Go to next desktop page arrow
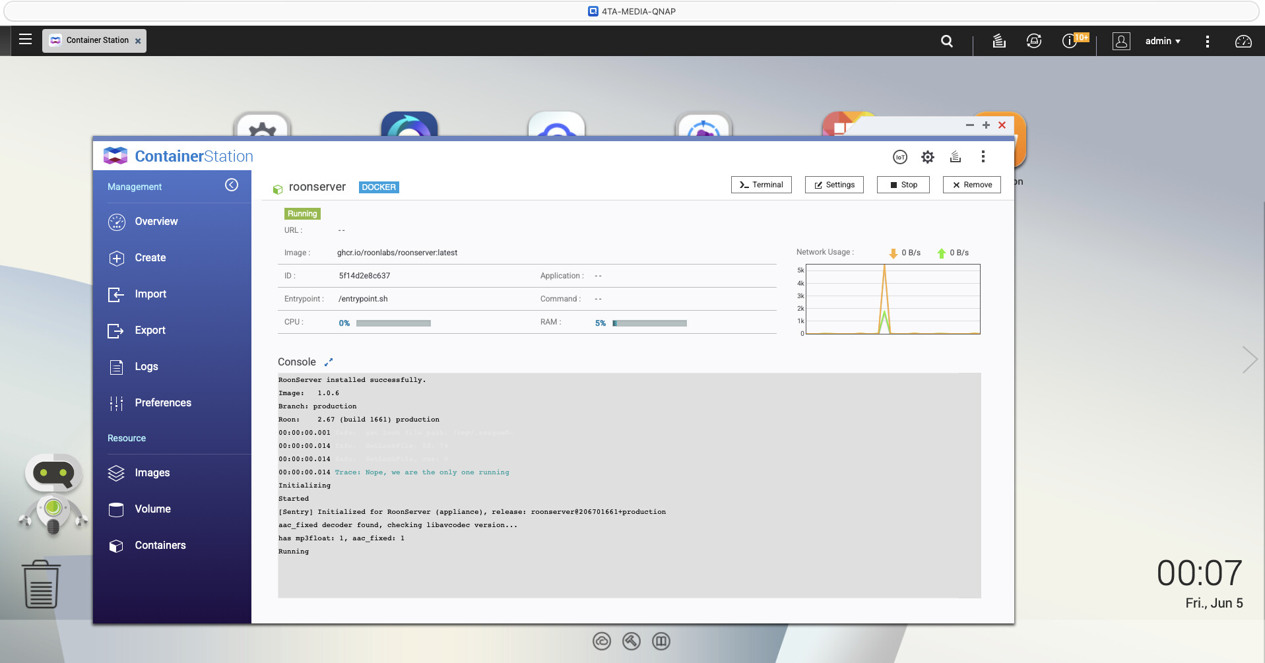The width and height of the screenshot is (1265, 663). (1250, 360)
